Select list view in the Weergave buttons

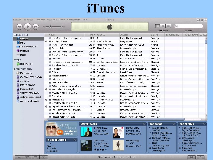158,26
